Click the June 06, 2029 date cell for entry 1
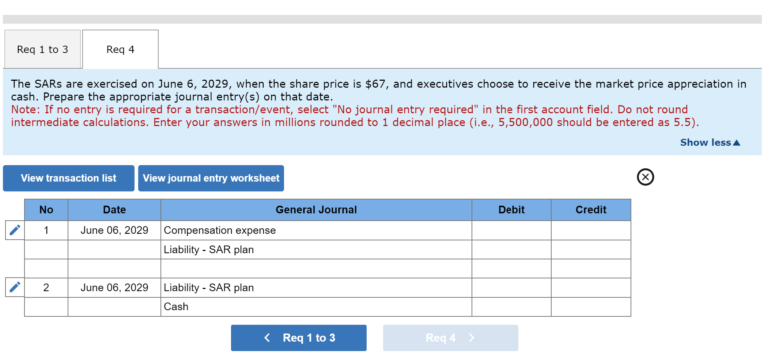 click(x=114, y=230)
